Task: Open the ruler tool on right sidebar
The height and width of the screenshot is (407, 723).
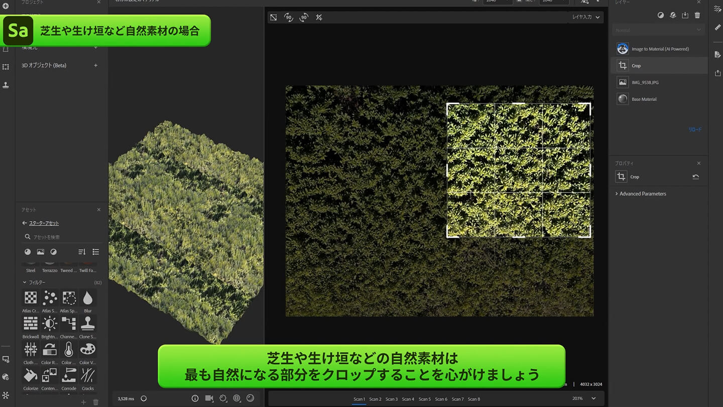Action: [717, 27]
